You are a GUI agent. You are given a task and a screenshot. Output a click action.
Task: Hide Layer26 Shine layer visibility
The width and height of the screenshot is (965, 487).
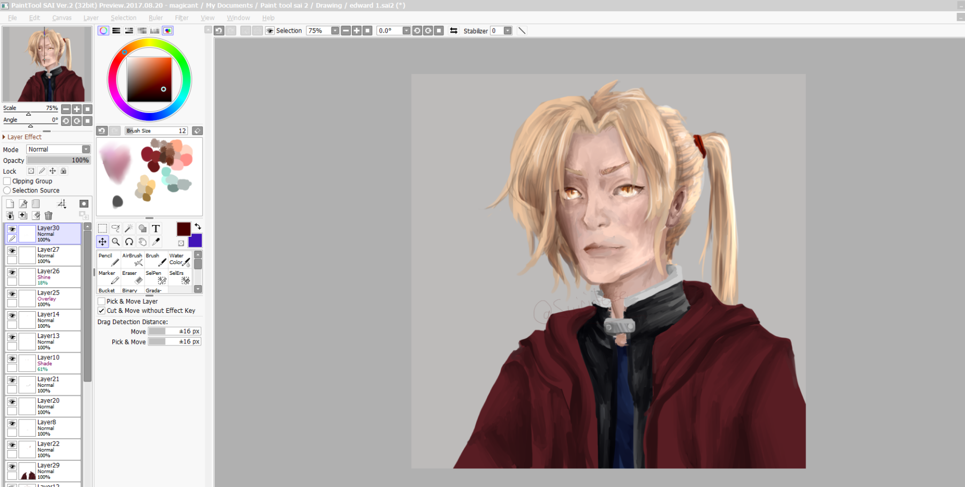click(x=12, y=272)
